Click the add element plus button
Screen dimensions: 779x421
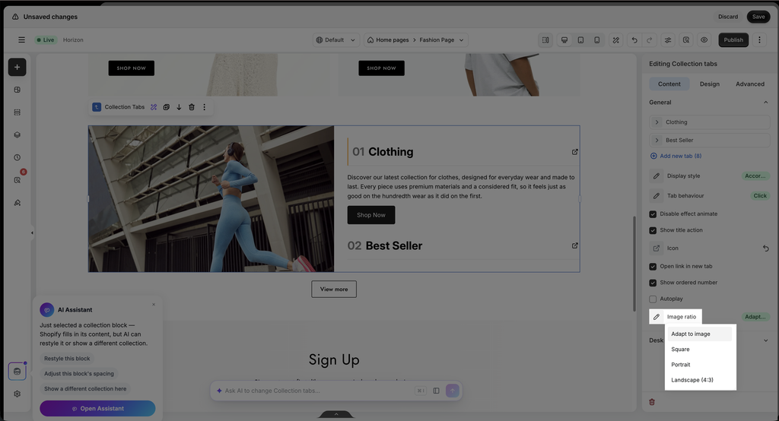(17, 67)
